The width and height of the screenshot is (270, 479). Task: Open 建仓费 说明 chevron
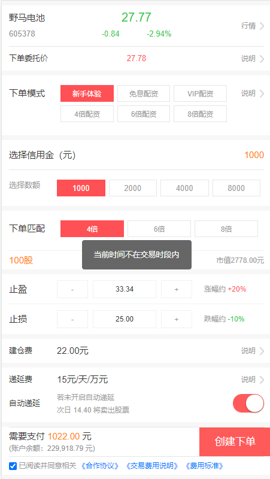point(262,351)
